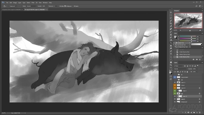Screen dimensions: 204x115
Task: Select the Horizontal Type tool
Action: coord(171,54)
